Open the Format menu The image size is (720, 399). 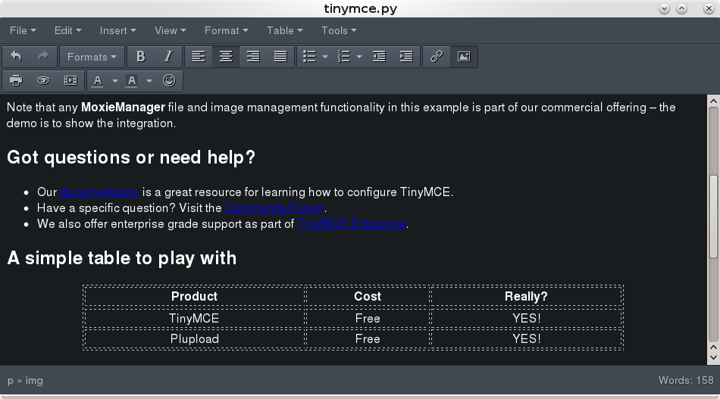(x=226, y=30)
